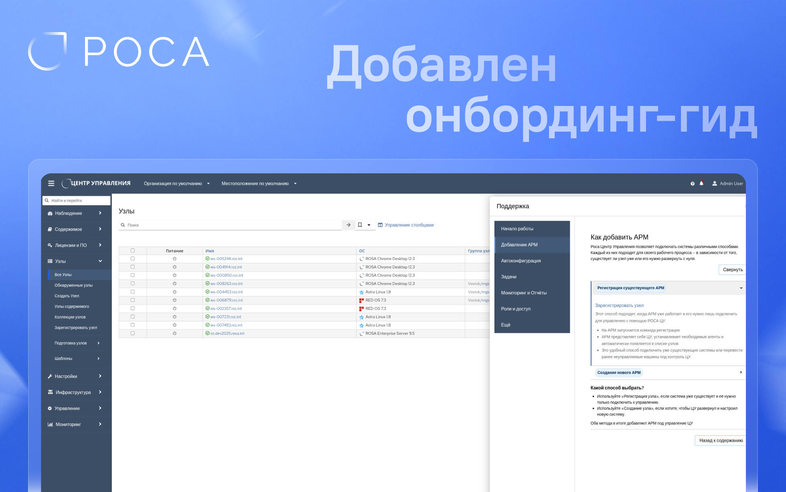Click the 'Свернуть' button
The width and height of the screenshot is (786, 492).
point(732,270)
